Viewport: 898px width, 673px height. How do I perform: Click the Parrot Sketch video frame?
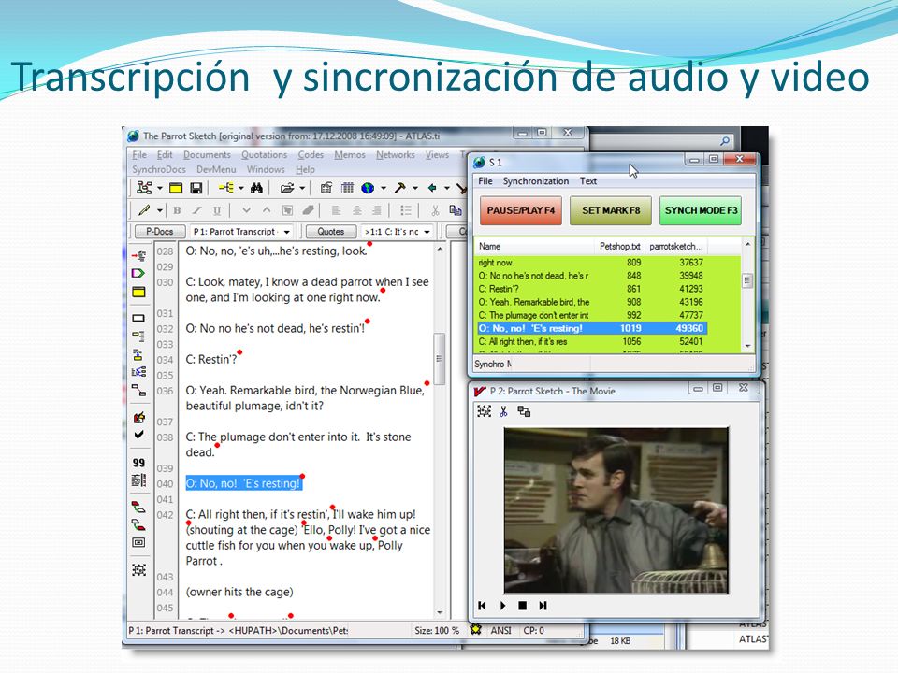point(616,510)
